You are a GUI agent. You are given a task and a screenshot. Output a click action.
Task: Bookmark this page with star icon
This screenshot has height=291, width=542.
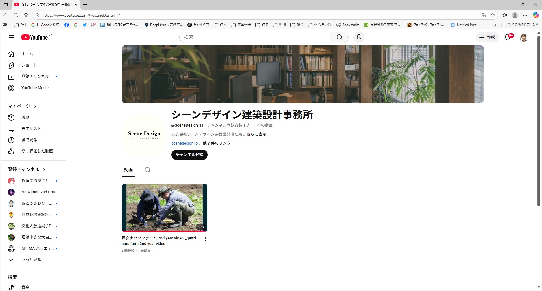pyautogui.click(x=493, y=15)
